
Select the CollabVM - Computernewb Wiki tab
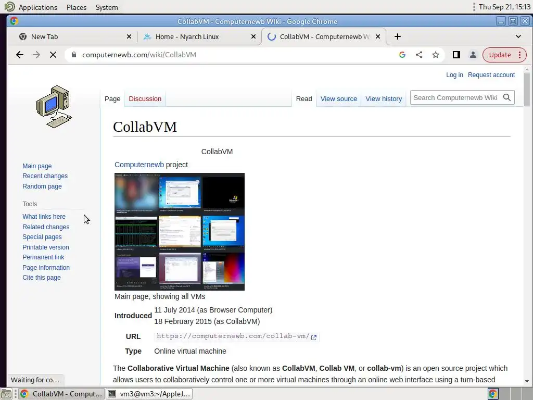click(x=324, y=36)
